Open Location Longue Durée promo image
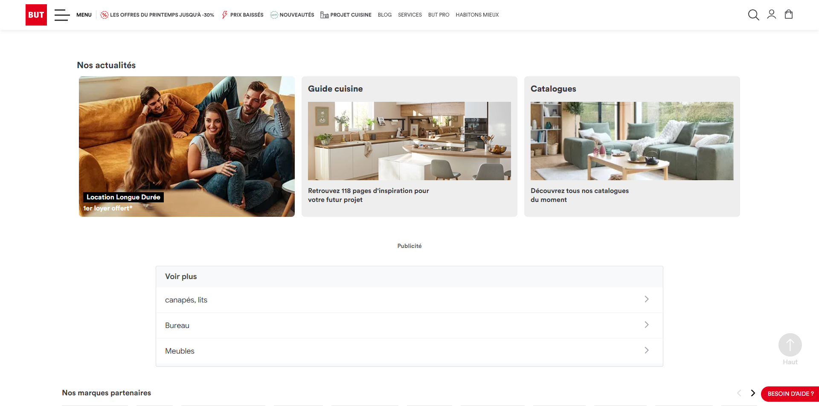Viewport: 819px width, 406px height. pyautogui.click(x=187, y=147)
